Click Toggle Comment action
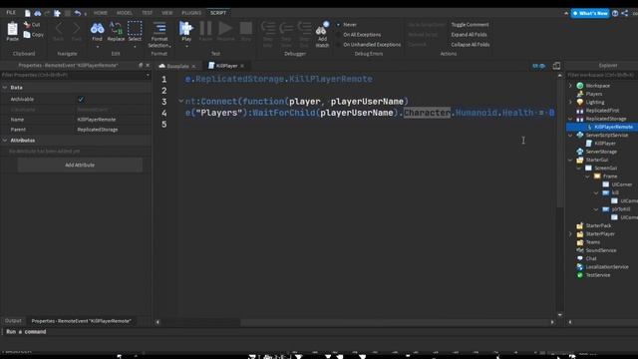Screen dimensions: 638x359 pyautogui.click(x=470, y=25)
